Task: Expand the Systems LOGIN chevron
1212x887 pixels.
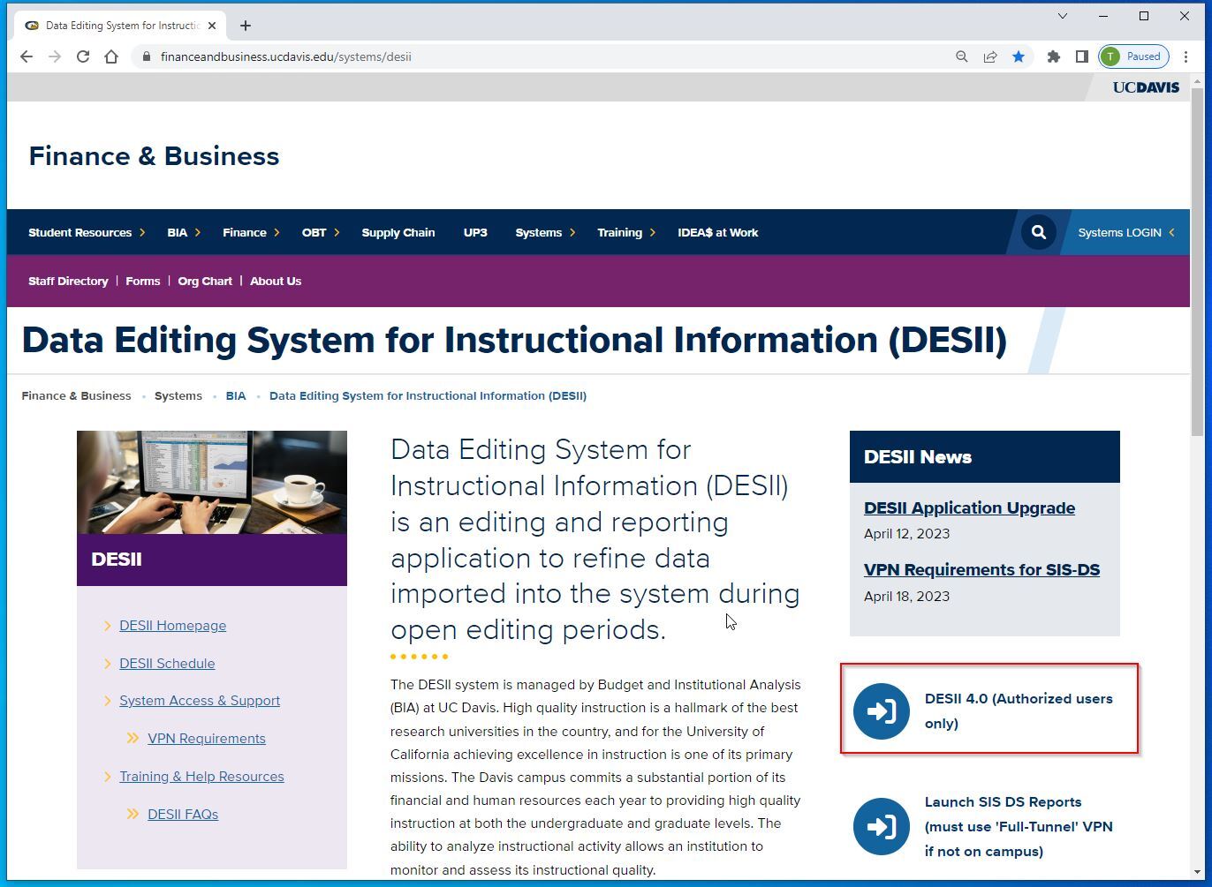Action: coord(1169,232)
